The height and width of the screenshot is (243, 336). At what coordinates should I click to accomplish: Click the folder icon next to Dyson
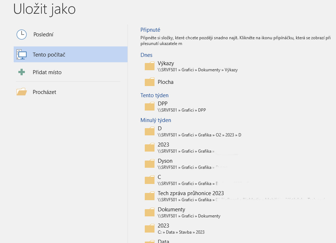click(149, 164)
